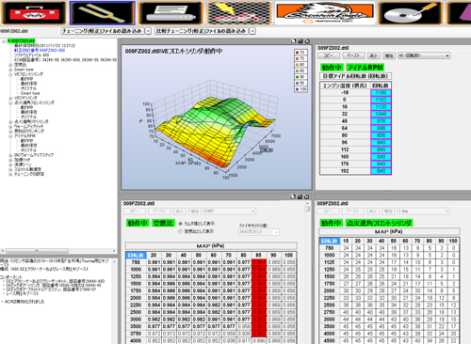Screen dimensions: 471x344
Task: Open dropdown arrow beside compare tuning file button
Action: click(x=252, y=31)
